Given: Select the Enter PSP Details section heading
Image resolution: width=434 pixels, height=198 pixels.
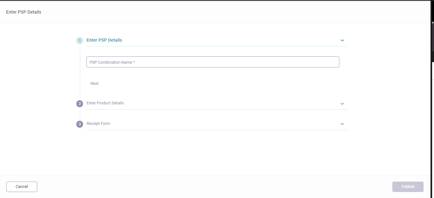Looking at the screenshot, I should [x=104, y=40].
